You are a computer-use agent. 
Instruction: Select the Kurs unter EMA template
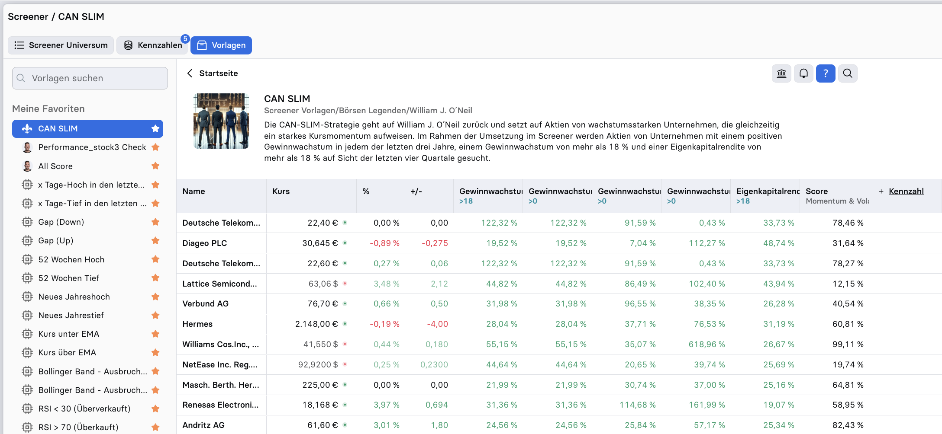point(87,334)
